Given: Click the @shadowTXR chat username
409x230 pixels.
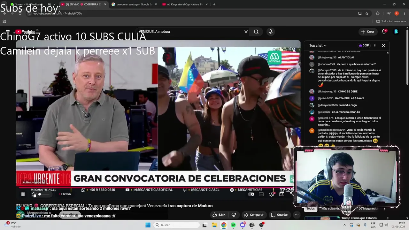Looking at the screenshot, I should tap(326, 64).
